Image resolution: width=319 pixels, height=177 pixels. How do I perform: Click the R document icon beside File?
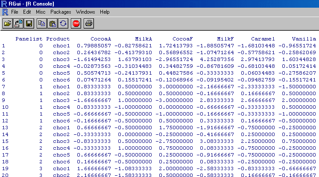[5, 12]
